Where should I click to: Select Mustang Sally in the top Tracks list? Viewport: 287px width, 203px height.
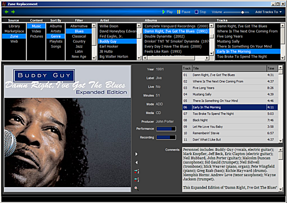click(x=248, y=42)
